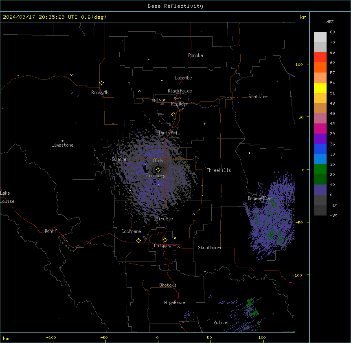Click the Blackfalds town label
This screenshot has width=351, height=343.
tap(180, 91)
